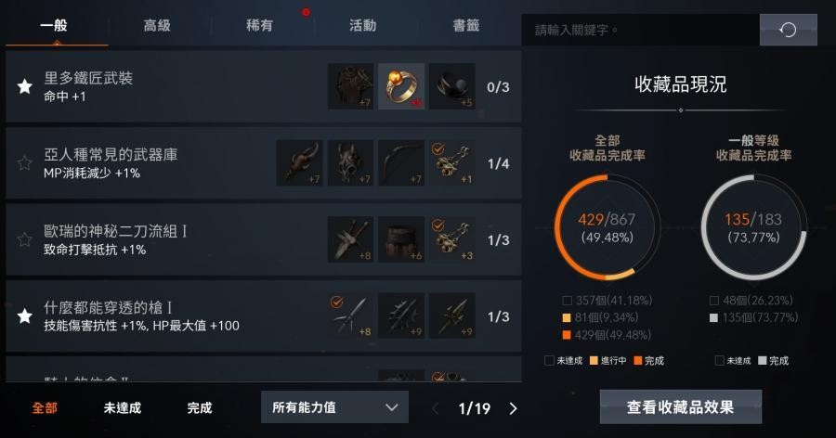Filter list by 未達成

click(x=122, y=407)
